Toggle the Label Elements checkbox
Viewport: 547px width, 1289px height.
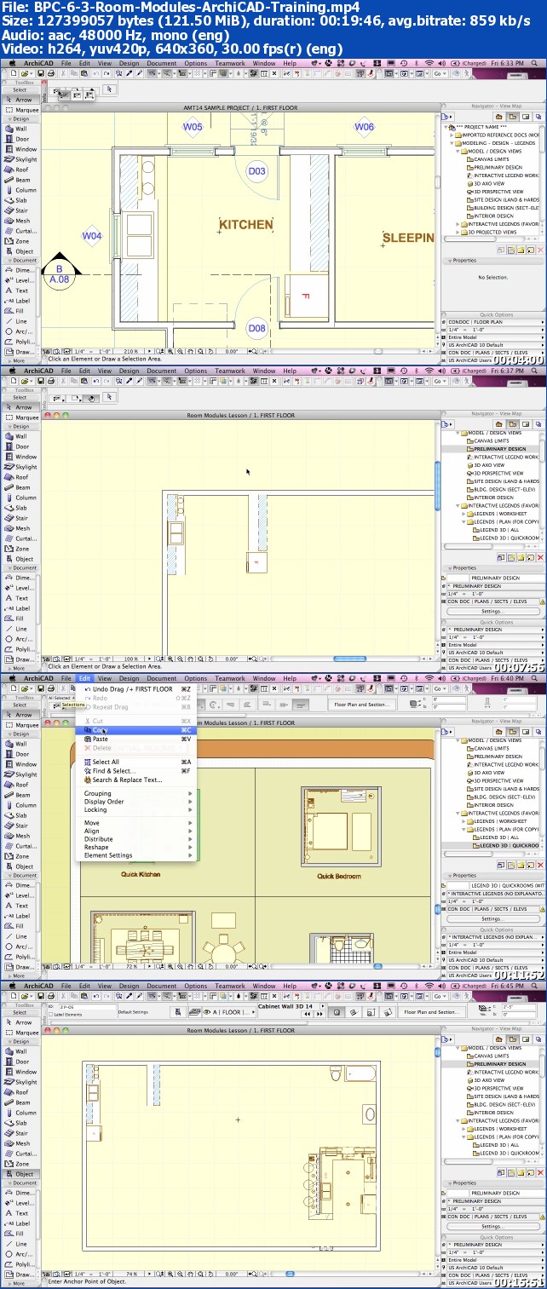tap(51, 1015)
